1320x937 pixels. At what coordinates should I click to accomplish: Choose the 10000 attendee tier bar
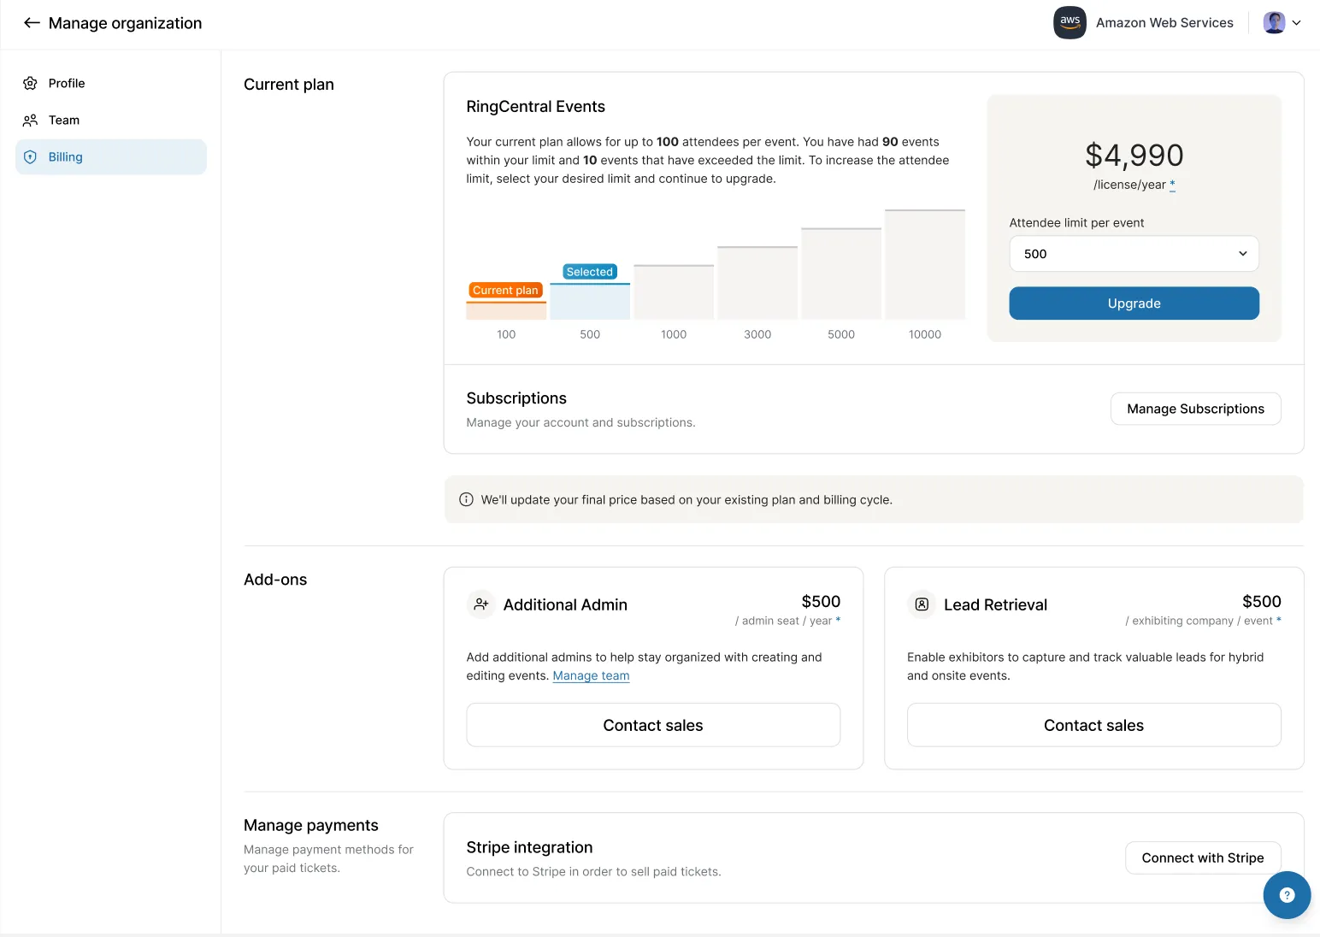pyautogui.click(x=924, y=265)
